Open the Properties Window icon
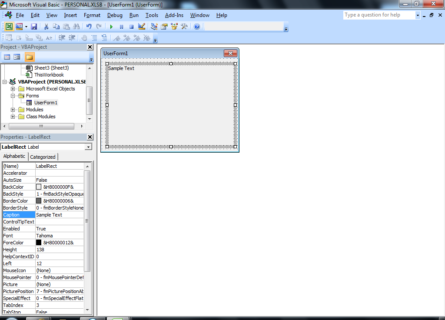 pyautogui.click(x=164, y=27)
